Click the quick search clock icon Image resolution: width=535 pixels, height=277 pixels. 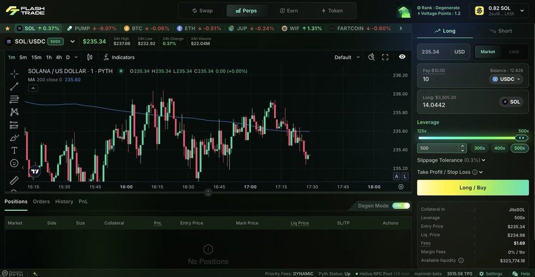point(372,57)
